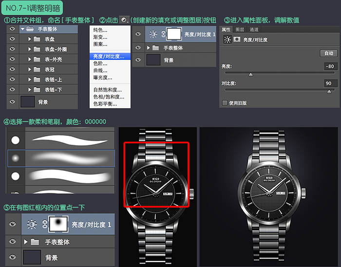Click sun icon of 亮度/对比度 1 in bottom panel

[x=32, y=224]
